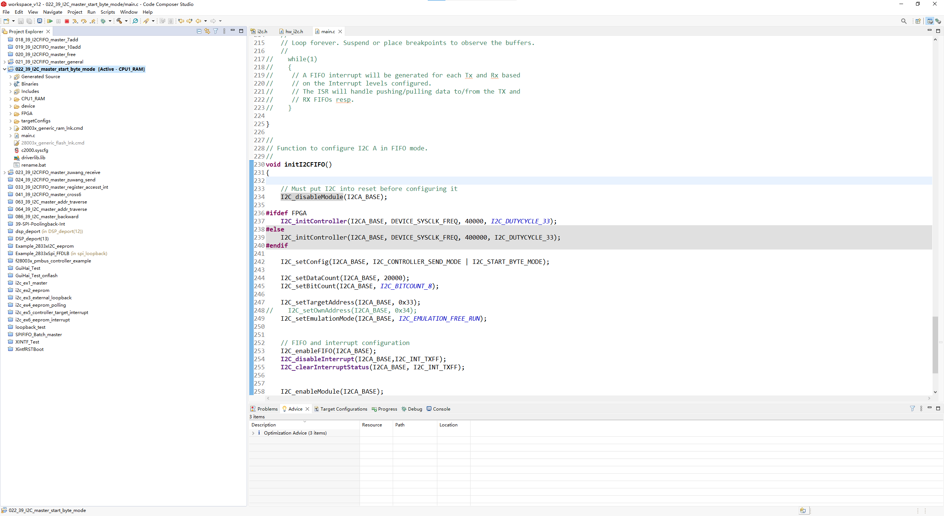Screen dimensions: 944x516
Task: Click the Build hammer icon
Action: click(119, 21)
